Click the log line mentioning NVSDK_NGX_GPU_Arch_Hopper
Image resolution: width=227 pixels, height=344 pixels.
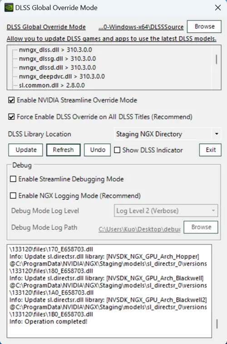tap(104, 256)
